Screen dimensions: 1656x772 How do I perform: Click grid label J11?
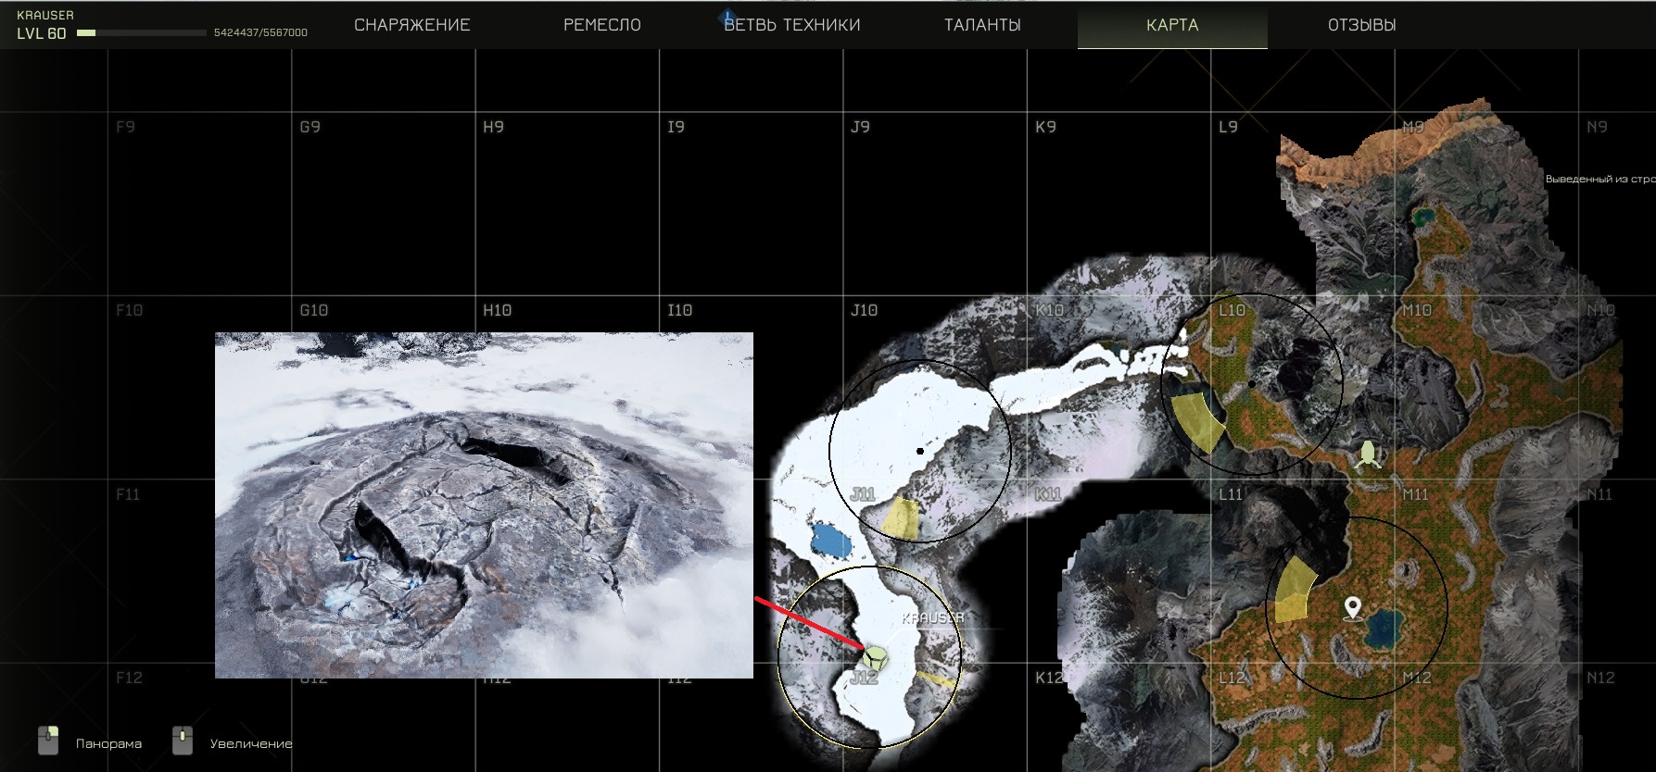click(863, 494)
